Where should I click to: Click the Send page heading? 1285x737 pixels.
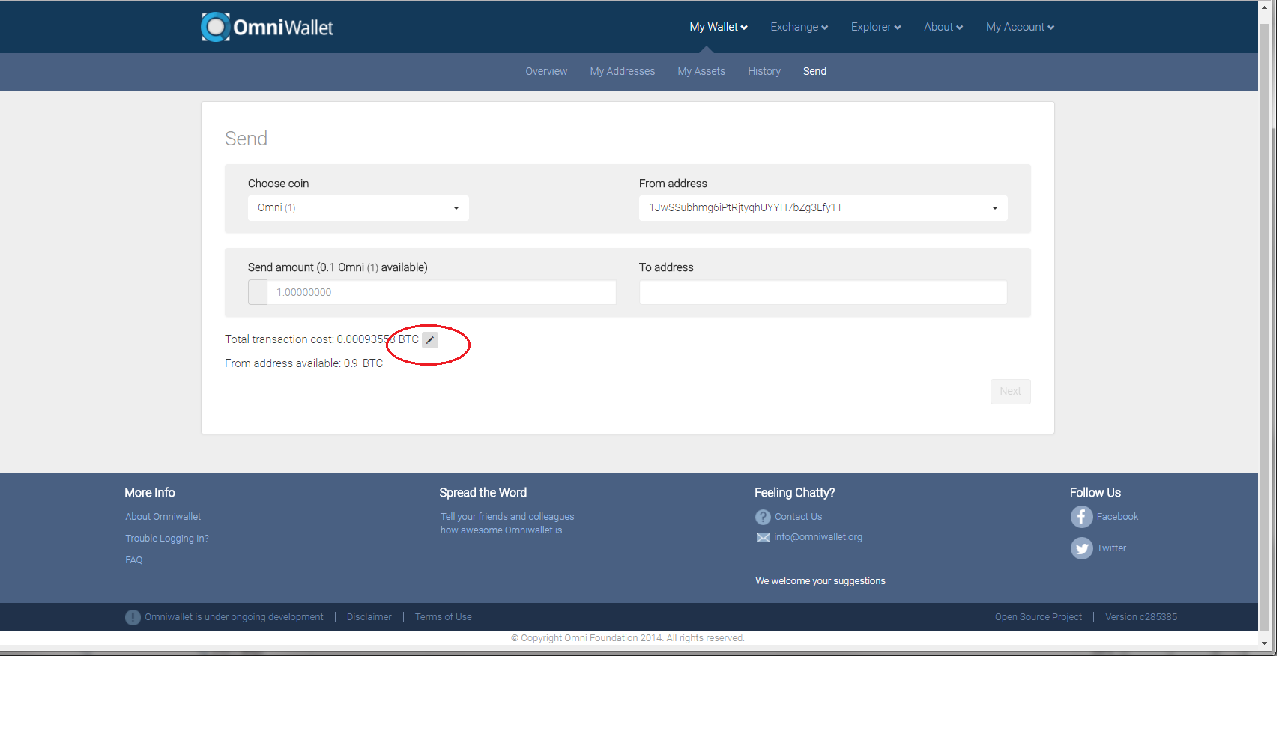246,139
